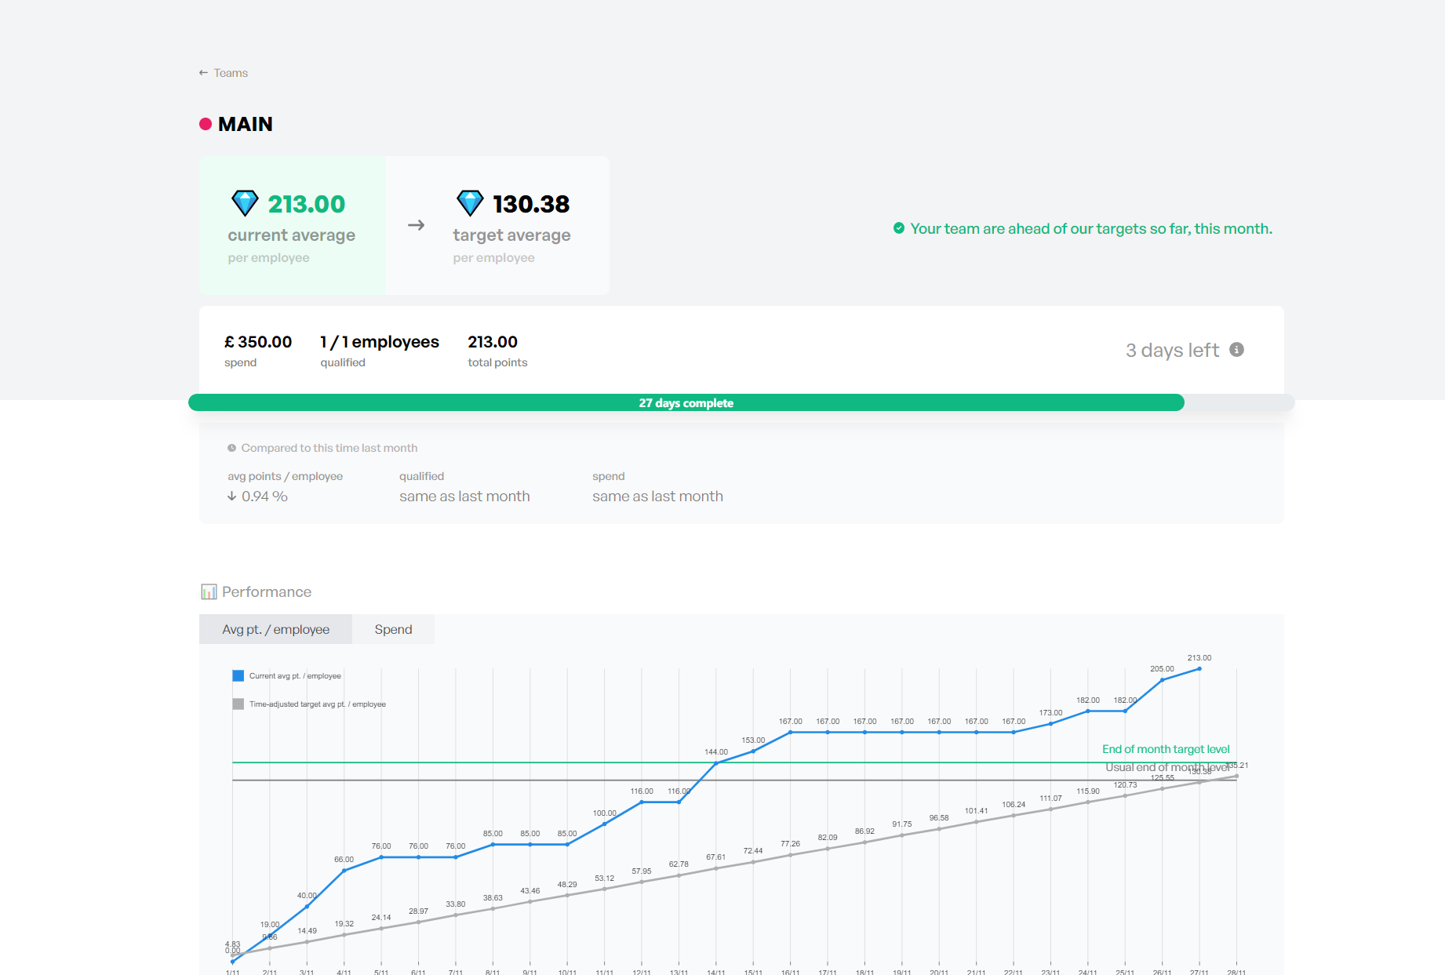This screenshot has width=1445, height=975.
Task: Click 'same as last month' under spend
Action: 657,497
